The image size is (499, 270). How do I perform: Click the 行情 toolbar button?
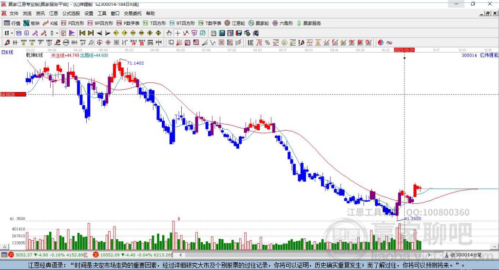coord(12,23)
